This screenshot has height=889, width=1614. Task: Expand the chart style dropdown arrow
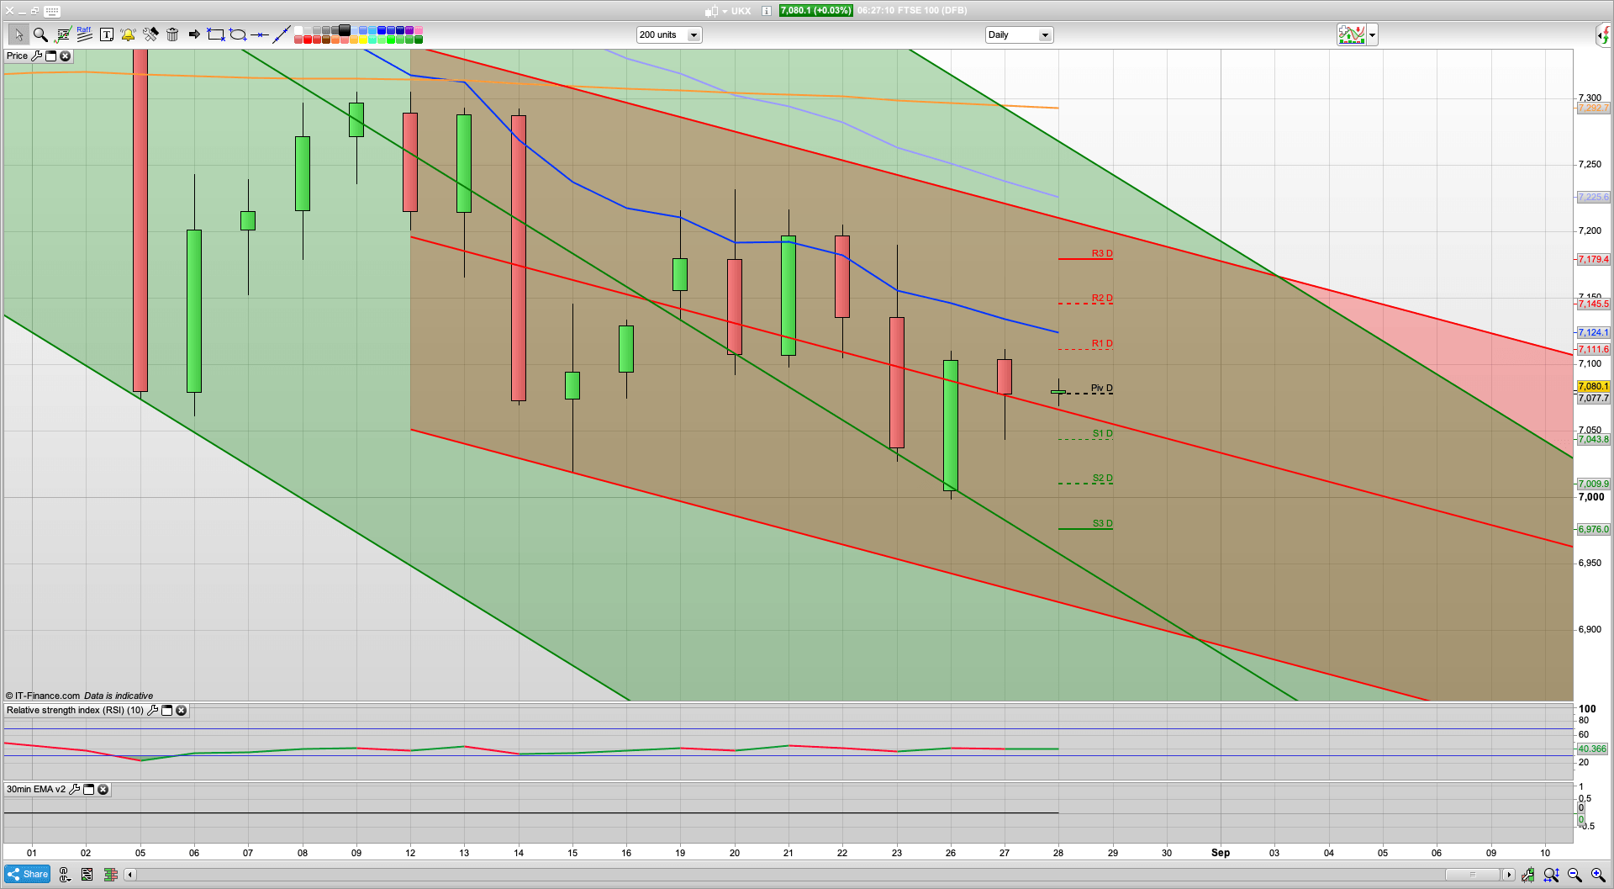tap(1372, 34)
